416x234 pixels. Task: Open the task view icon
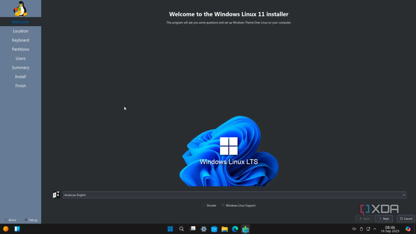coord(193,229)
